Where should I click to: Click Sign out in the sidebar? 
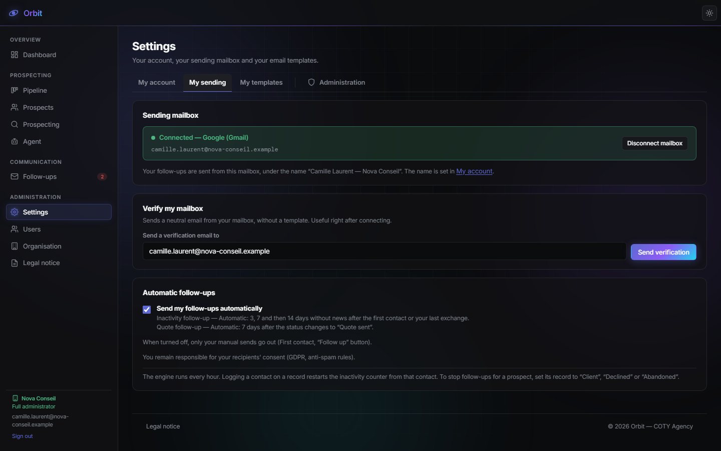(x=23, y=436)
